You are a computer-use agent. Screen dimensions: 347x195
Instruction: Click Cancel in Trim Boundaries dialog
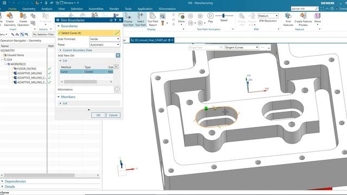[x=113, y=115]
